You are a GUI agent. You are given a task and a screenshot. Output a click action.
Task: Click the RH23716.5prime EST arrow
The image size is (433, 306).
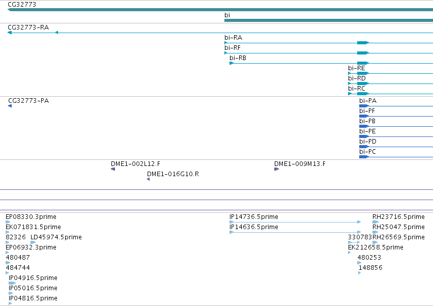click(x=376, y=222)
